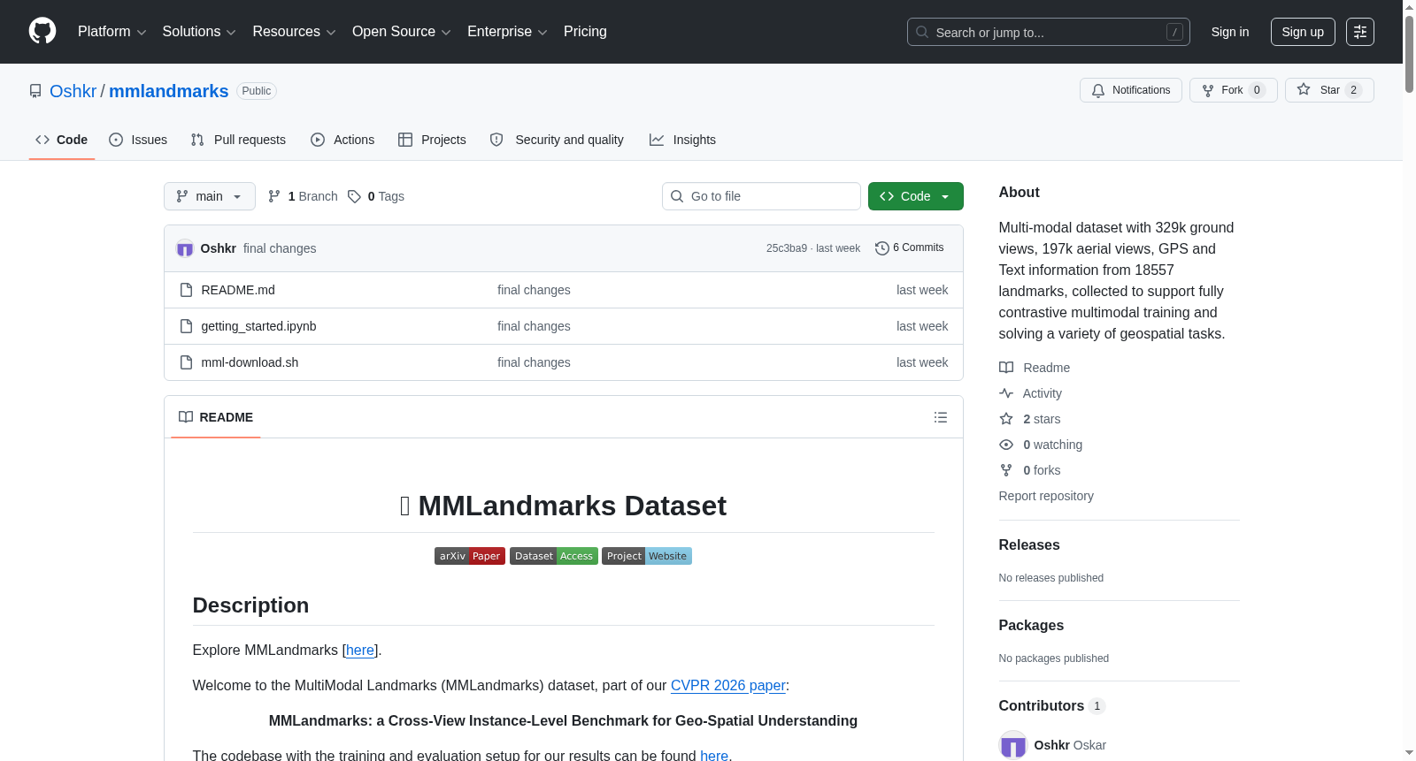This screenshot has width=1416, height=761.
Task: Click Oshkr avatar in latest commit row
Action: (x=185, y=248)
